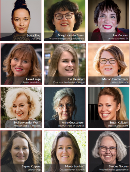Select the Marian Timmermans photo tile
Image resolution: width=130 pixels, height=172 pixels.
coord(109,64)
